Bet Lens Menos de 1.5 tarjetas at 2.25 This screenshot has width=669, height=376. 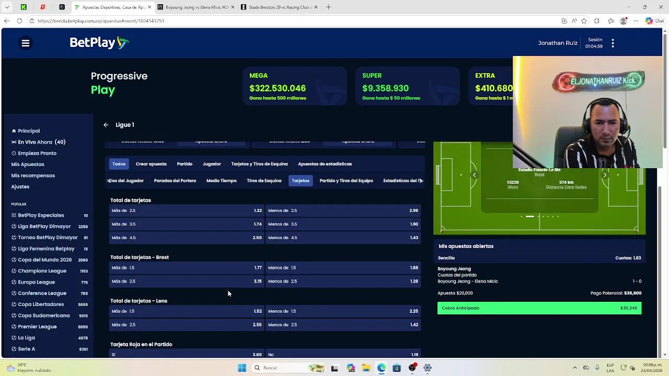tap(343, 311)
